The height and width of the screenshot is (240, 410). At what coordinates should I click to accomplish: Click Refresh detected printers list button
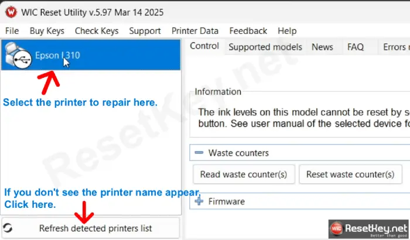point(91,228)
